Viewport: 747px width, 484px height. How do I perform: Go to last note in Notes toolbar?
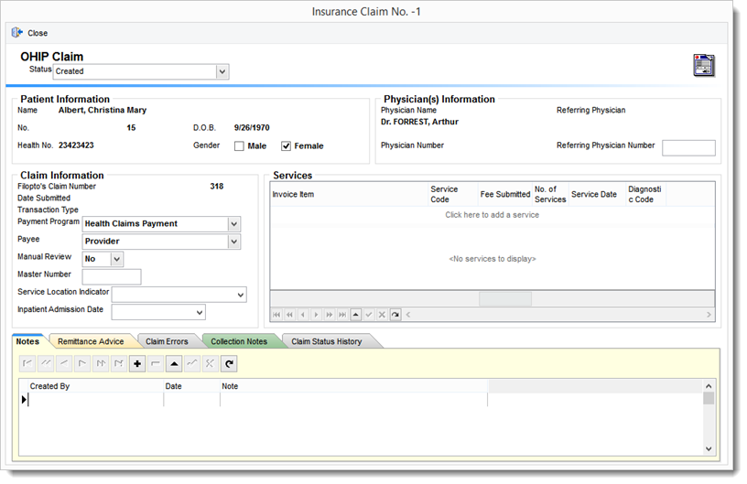[x=119, y=363]
